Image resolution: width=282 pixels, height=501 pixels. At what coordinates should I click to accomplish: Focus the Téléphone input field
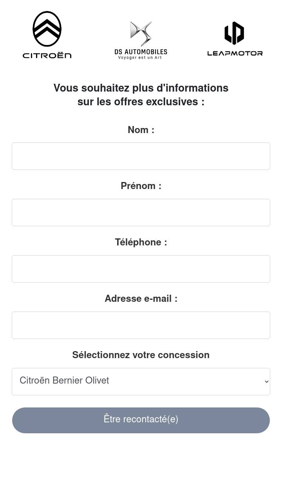point(141,269)
